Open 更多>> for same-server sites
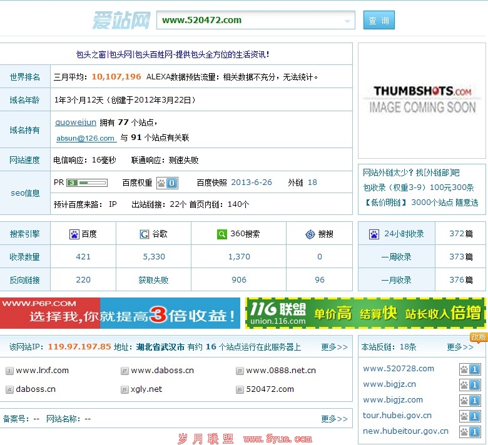The width and height of the screenshot is (488, 445). (334, 347)
